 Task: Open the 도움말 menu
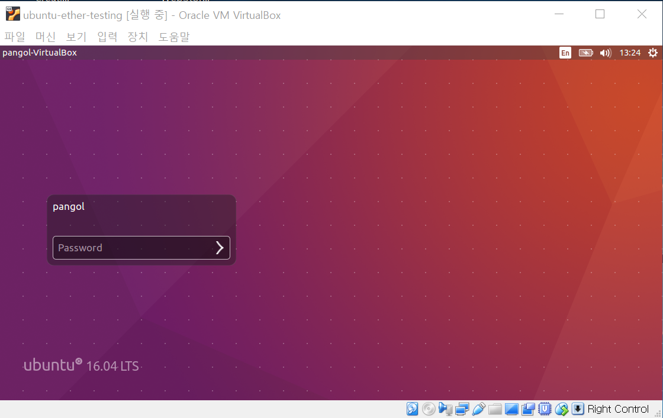[x=174, y=37]
